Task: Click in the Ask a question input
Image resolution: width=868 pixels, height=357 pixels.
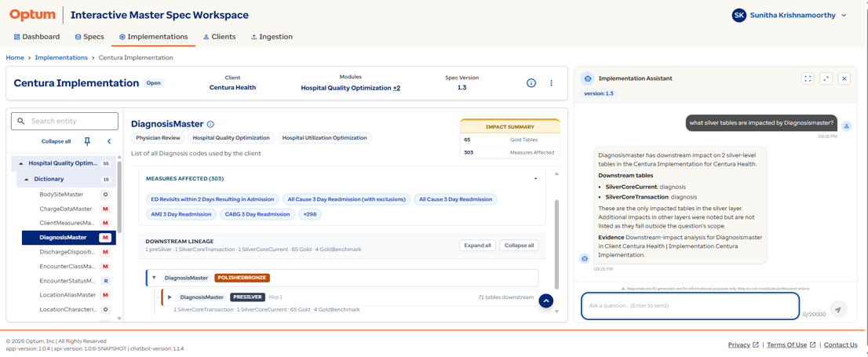Action: [690, 305]
